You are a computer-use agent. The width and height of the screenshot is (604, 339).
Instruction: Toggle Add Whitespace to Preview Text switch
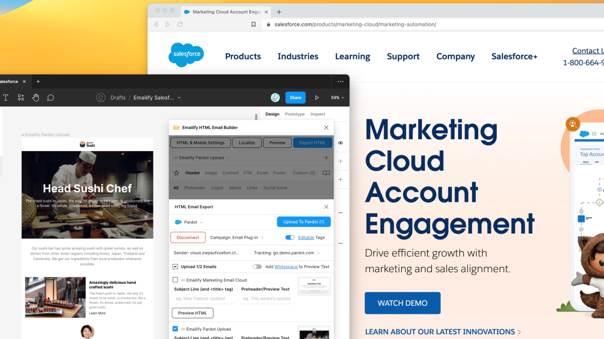coord(257,267)
